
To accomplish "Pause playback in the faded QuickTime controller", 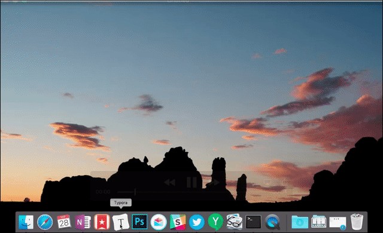I will pyautogui.click(x=191, y=182).
